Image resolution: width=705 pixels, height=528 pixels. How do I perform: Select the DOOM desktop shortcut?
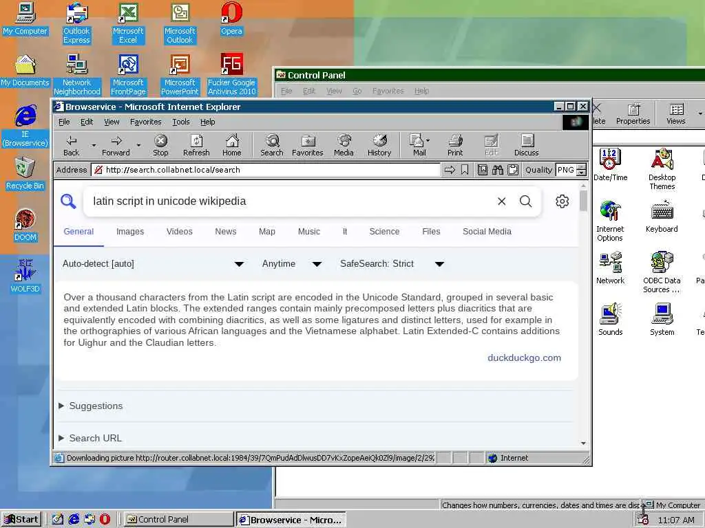25,225
